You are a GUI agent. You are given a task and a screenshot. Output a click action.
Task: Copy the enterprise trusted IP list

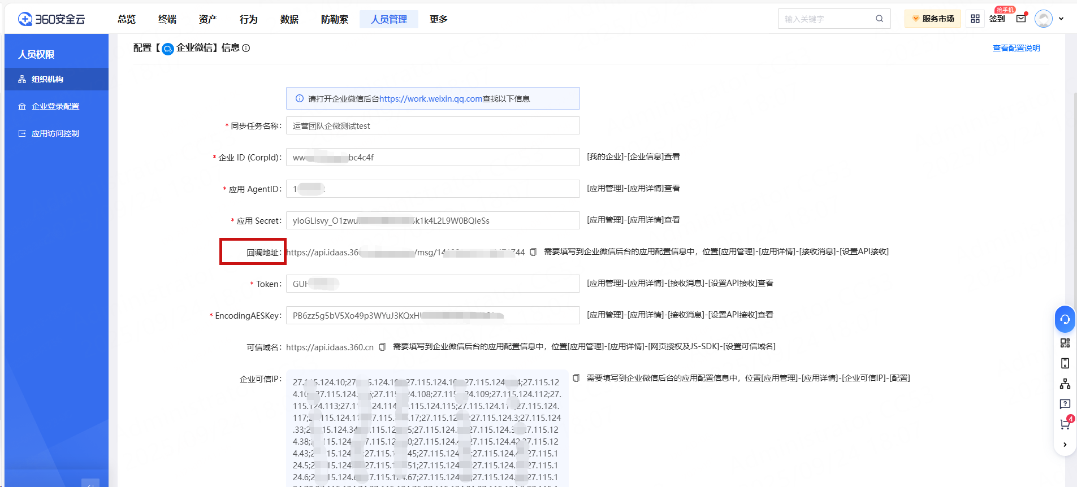pos(576,378)
